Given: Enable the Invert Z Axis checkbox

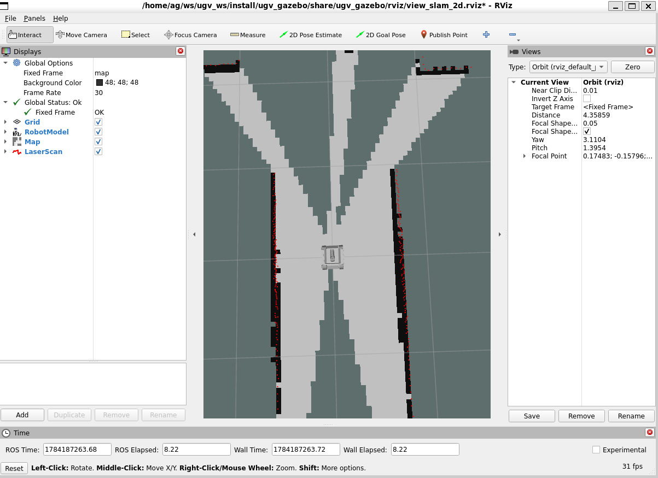Looking at the screenshot, I should click(x=587, y=98).
